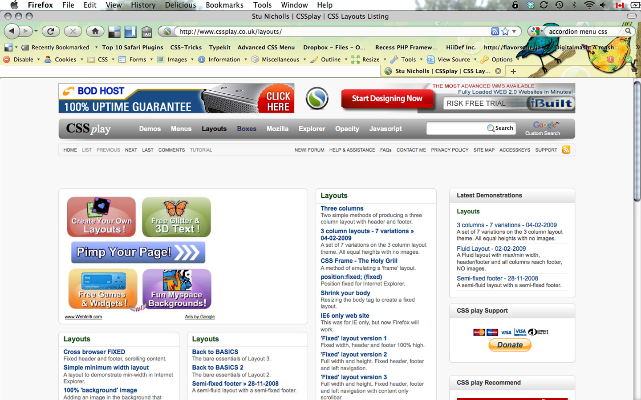Image resolution: width=641 pixels, height=400 pixels.
Task: Click the red error indicator in toolbar
Action: [610, 59]
